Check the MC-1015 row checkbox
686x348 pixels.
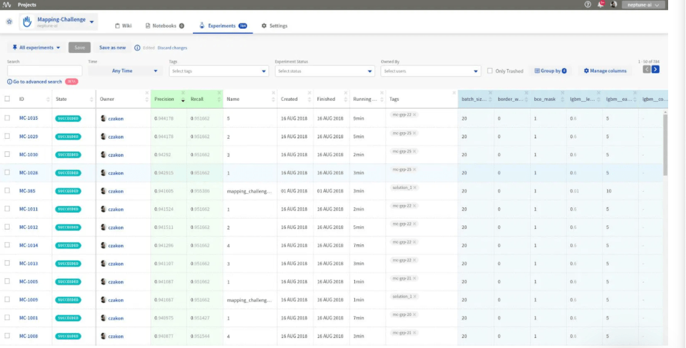[x=7, y=118]
